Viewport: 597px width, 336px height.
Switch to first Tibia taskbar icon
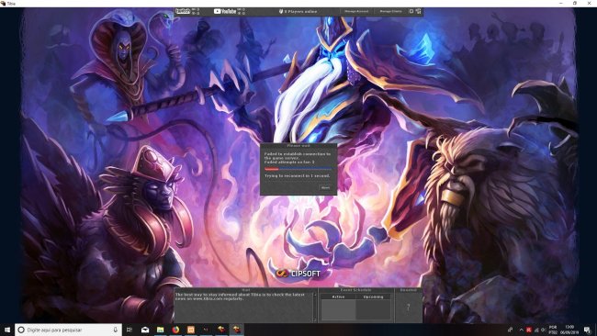(x=221, y=330)
